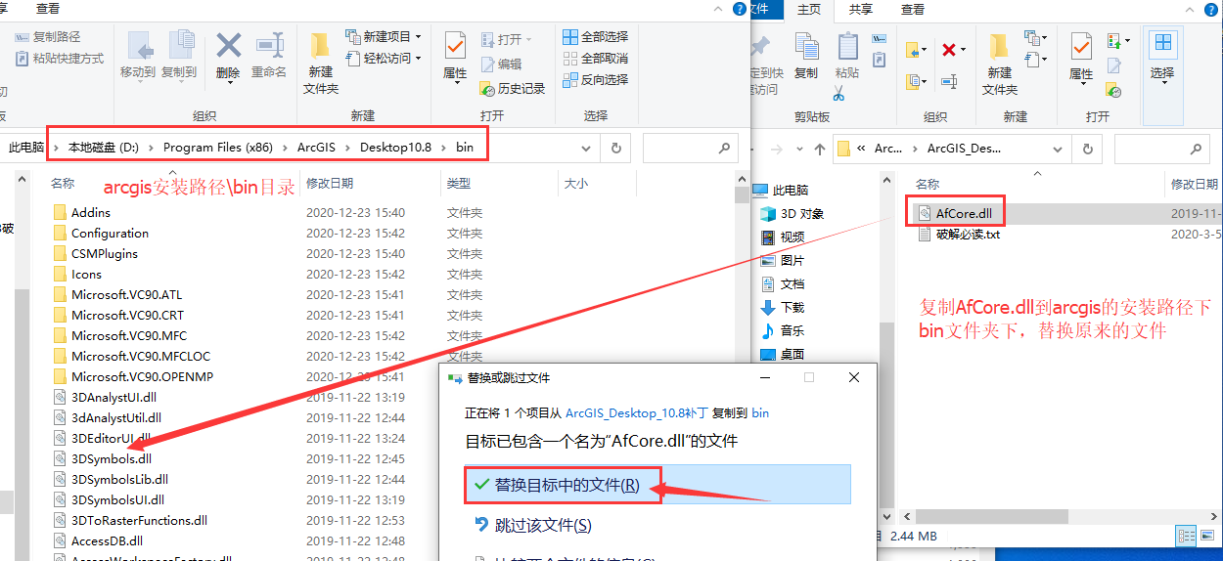Viewport: 1223px width, 561px height.
Task: Open the Home (主页) tab in patch window
Action: click(808, 10)
